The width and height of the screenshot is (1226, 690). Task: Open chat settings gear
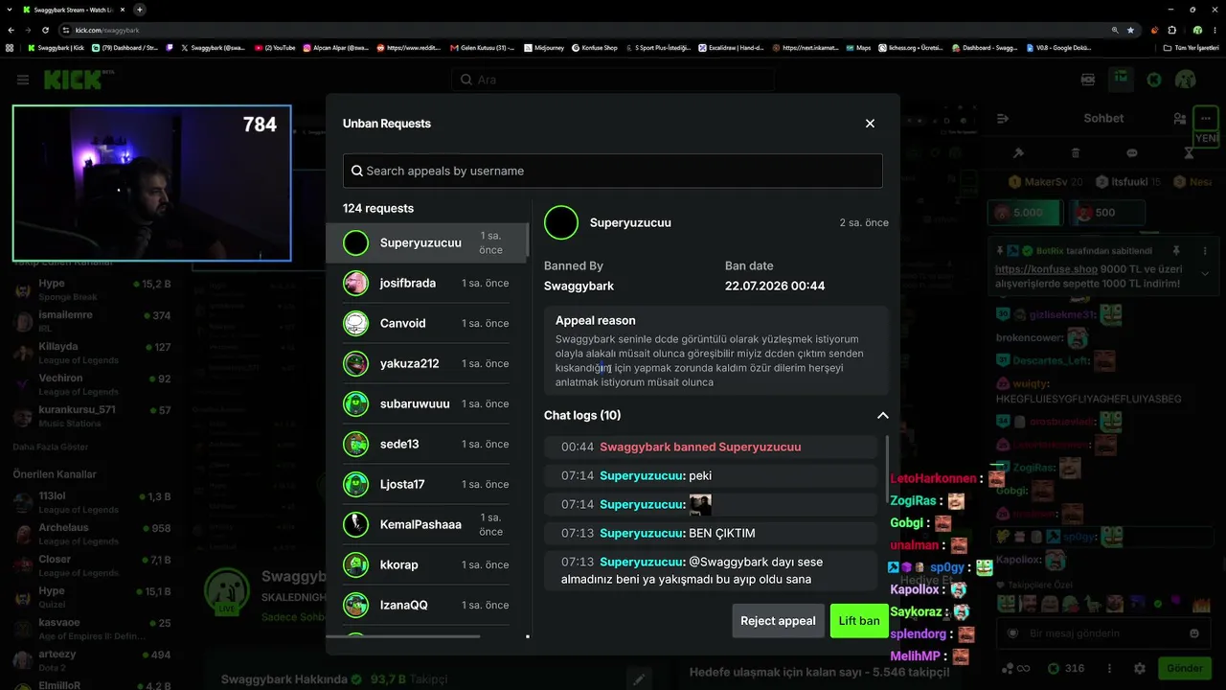(1139, 668)
